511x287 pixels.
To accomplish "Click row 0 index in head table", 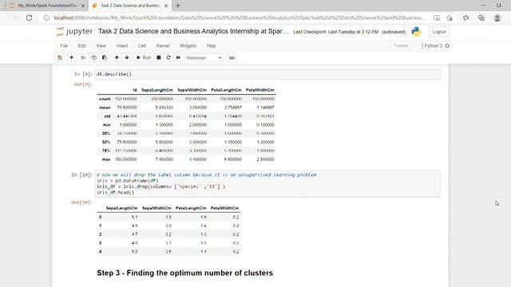I will tap(100, 217).
